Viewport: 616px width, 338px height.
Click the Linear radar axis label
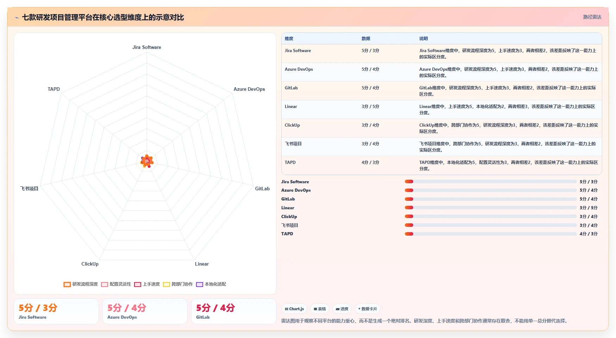click(202, 264)
